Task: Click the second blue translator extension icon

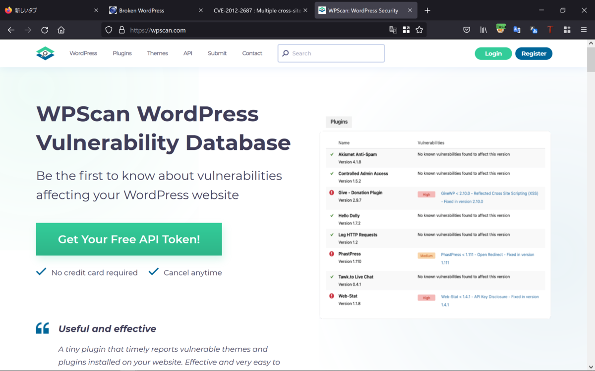Action: coord(534,30)
